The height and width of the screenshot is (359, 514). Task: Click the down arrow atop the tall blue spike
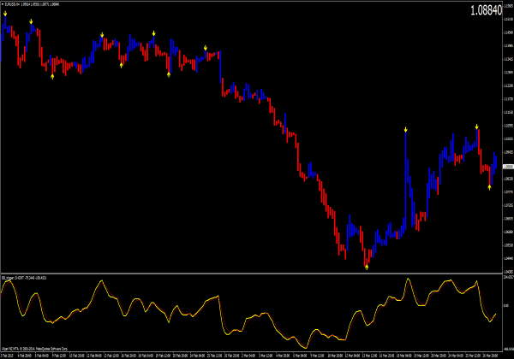(x=405, y=129)
